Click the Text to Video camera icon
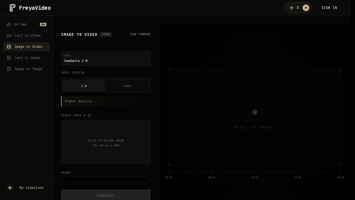 pos(9,36)
